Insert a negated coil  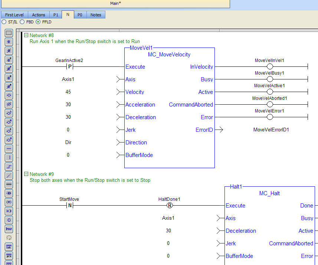(9, 104)
